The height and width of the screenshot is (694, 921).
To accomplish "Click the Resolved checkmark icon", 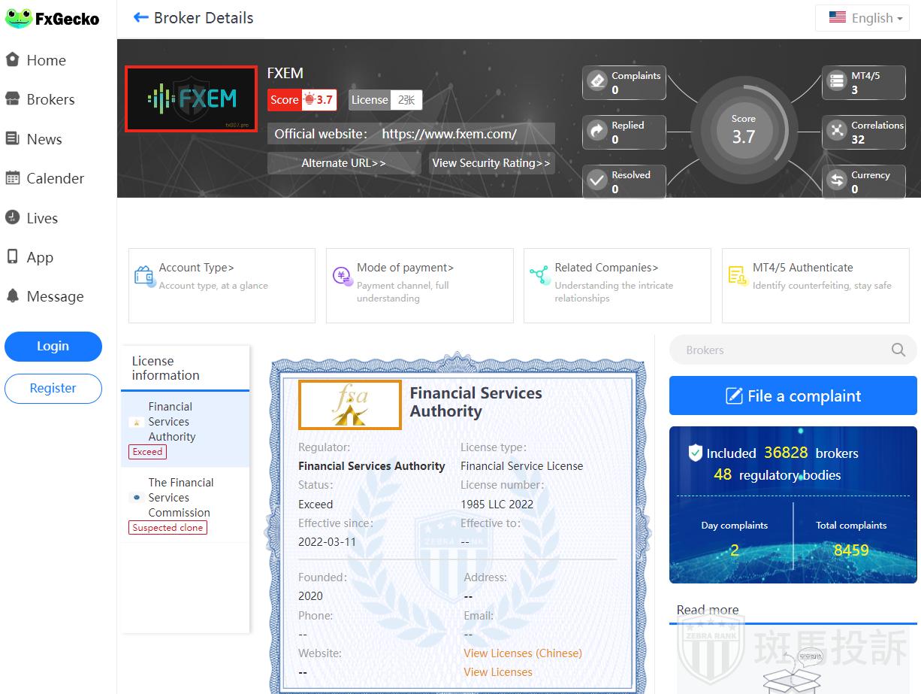I will click(597, 180).
